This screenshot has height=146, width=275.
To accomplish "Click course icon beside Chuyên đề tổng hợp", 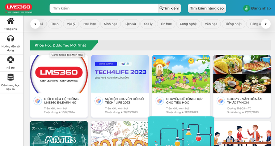I will click(x=160, y=101).
